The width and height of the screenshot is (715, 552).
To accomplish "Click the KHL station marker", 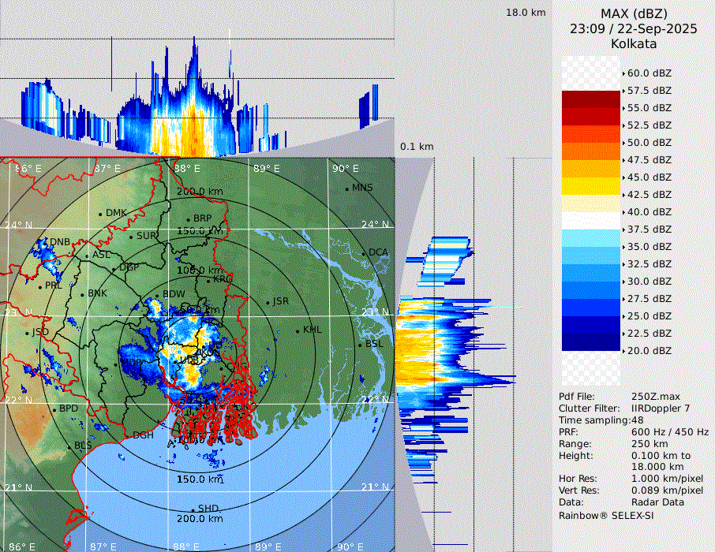I will [x=298, y=330].
